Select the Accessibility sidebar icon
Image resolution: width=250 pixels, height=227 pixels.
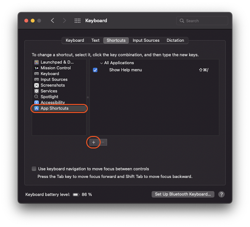pos(37,102)
